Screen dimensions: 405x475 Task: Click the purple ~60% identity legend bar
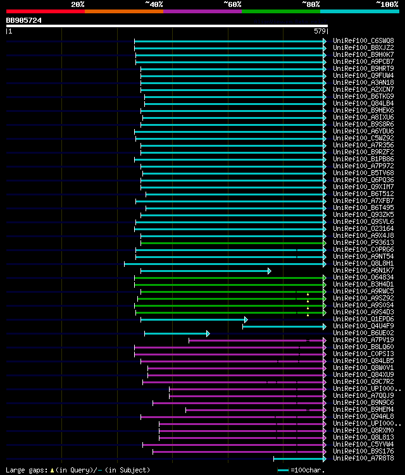[202, 11]
